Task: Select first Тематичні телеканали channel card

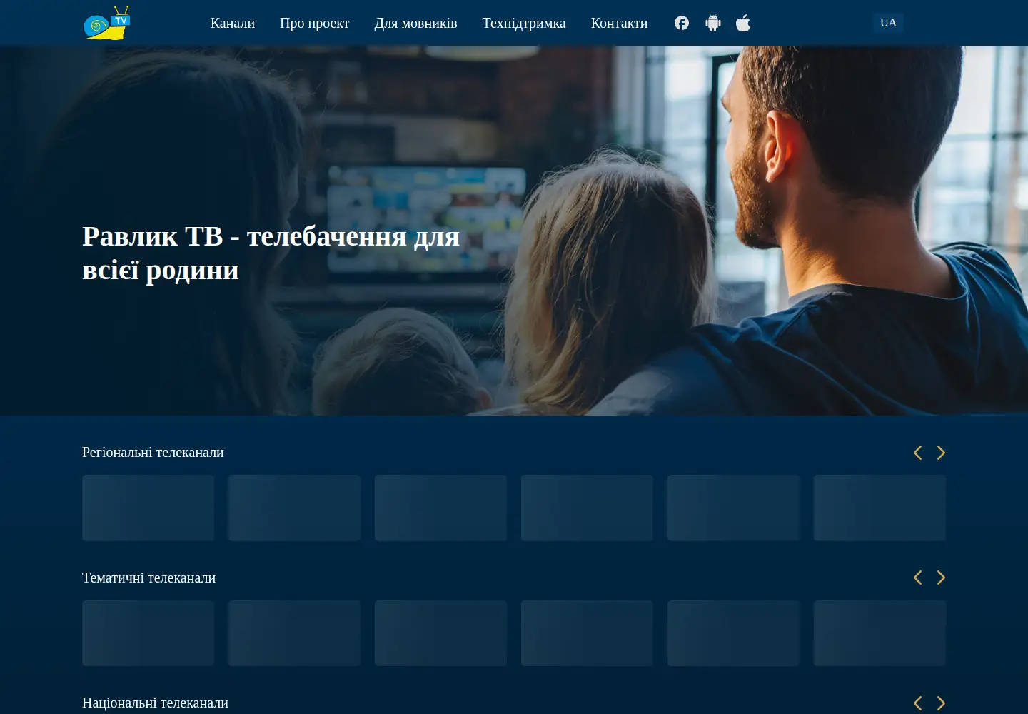Action: pyautogui.click(x=148, y=633)
